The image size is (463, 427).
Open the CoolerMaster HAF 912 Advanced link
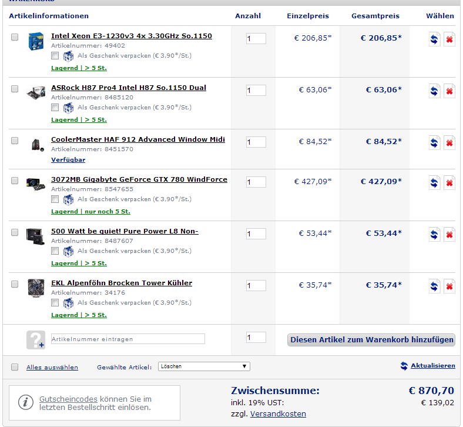(138, 139)
